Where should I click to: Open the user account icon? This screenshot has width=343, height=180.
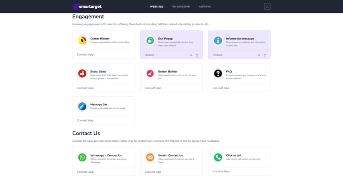point(267,6)
